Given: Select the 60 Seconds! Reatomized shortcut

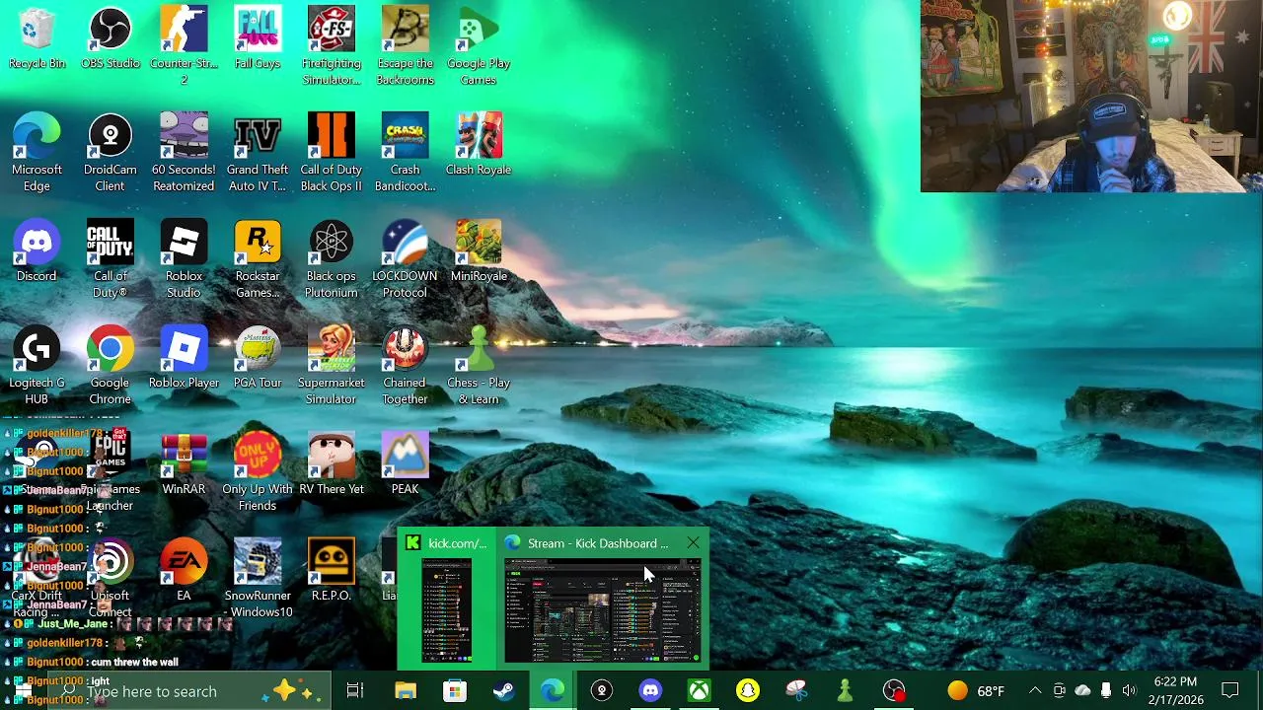Looking at the screenshot, I should pos(184,152).
